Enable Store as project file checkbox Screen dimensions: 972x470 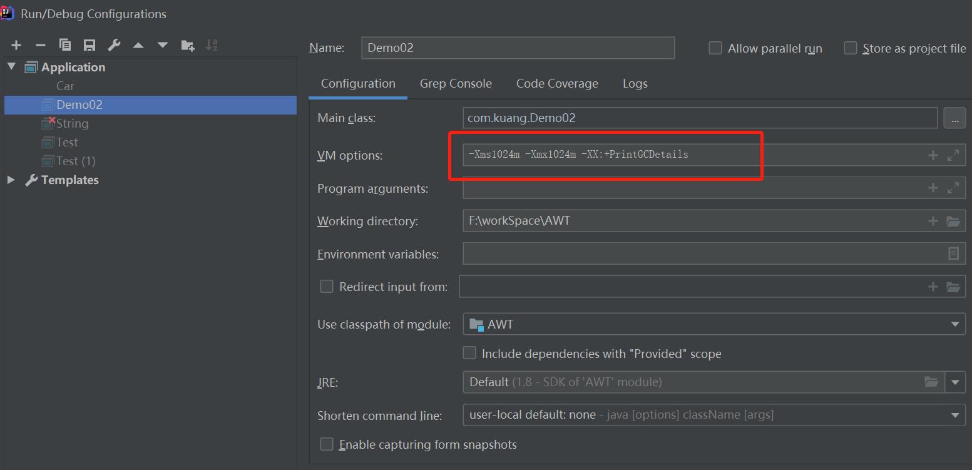pyautogui.click(x=850, y=48)
